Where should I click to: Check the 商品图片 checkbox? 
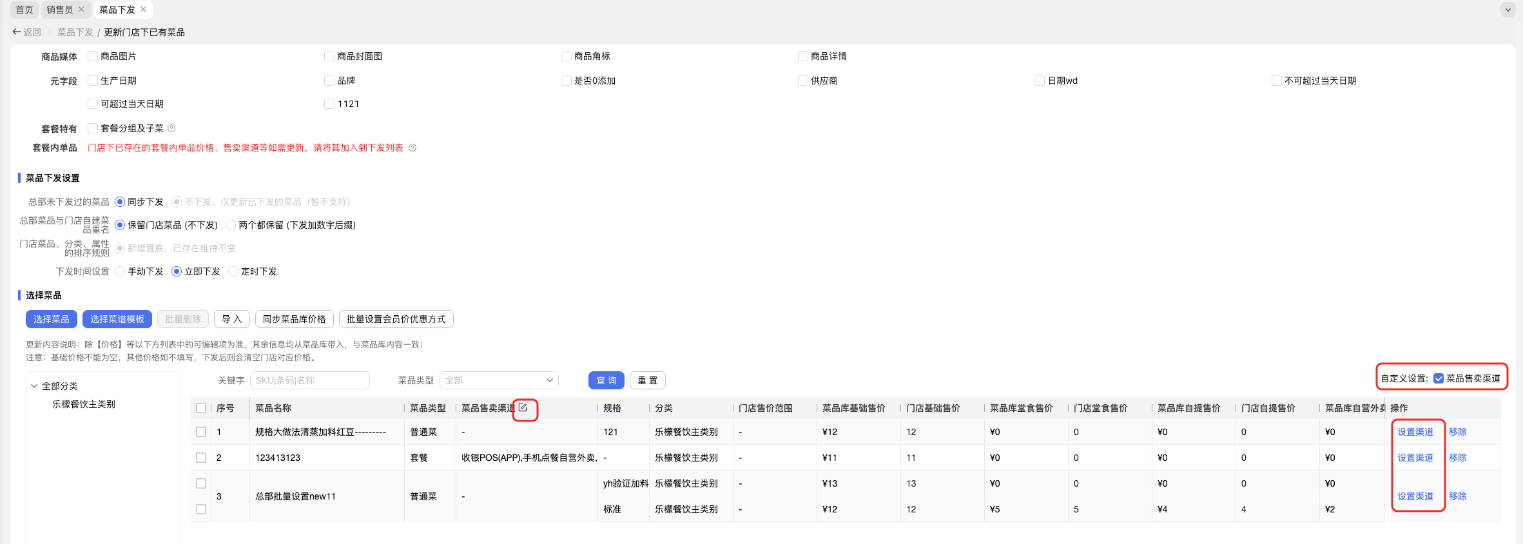[93, 56]
